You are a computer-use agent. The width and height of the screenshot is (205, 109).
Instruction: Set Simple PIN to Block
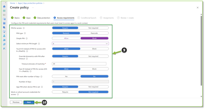tap(94, 38)
